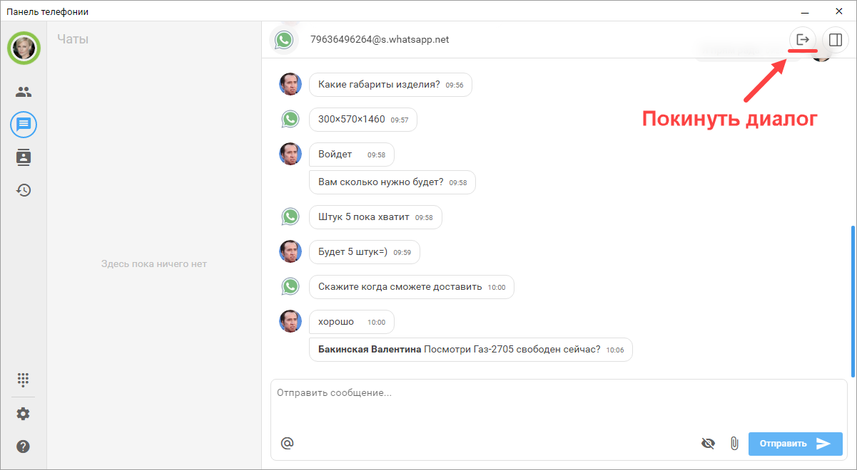Image resolution: width=857 pixels, height=470 pixels.
Task: Open the Help section
Action: [23, 446]
